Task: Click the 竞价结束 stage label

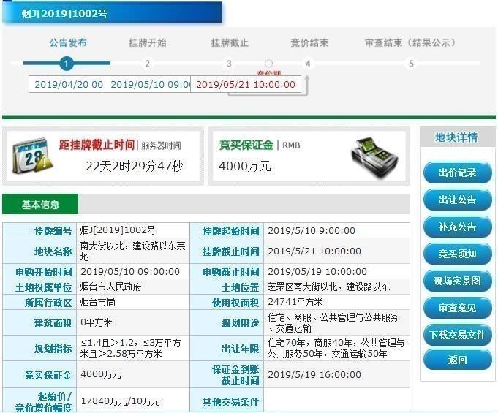Action: click(309, 42)
